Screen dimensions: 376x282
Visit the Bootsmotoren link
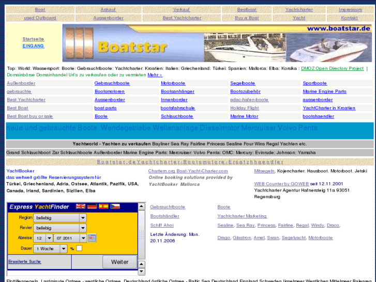(x=110, y=92)
